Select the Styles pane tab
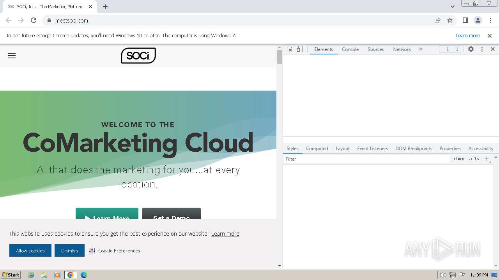The height and width of the screenshot is (280, 499). click(x=292, y=149)
